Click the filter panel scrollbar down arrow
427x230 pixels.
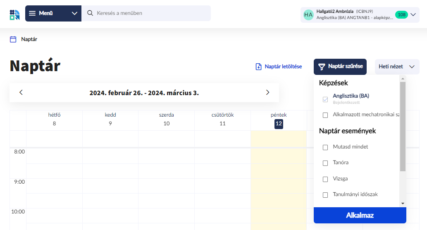click(x=403, y=203)
